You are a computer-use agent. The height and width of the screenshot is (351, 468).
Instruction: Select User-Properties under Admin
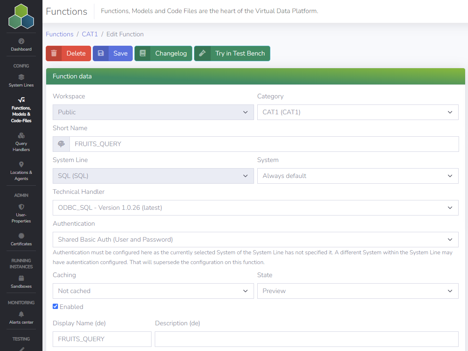(21, 214)
